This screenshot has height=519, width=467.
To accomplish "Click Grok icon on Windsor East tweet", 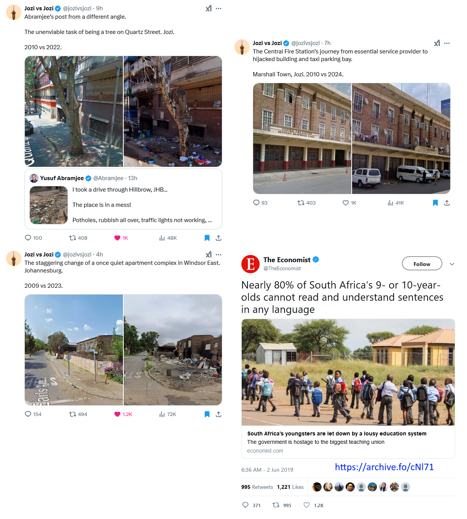I will pyautogui.click(x=208, y=255).
